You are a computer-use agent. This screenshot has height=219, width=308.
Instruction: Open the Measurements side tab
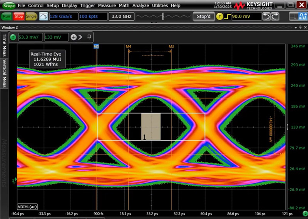click(x=4, y=163)
